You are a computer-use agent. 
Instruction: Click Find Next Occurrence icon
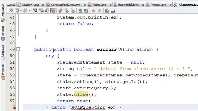[x=47, y=10]
